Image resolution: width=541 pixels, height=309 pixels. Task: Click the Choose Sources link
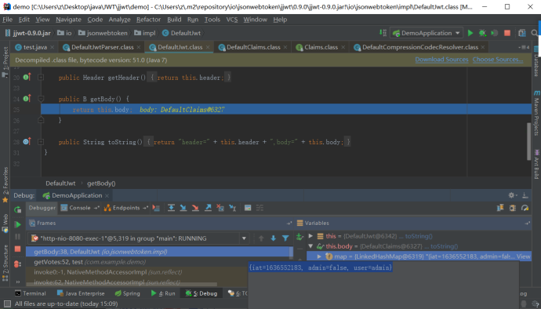498,60
